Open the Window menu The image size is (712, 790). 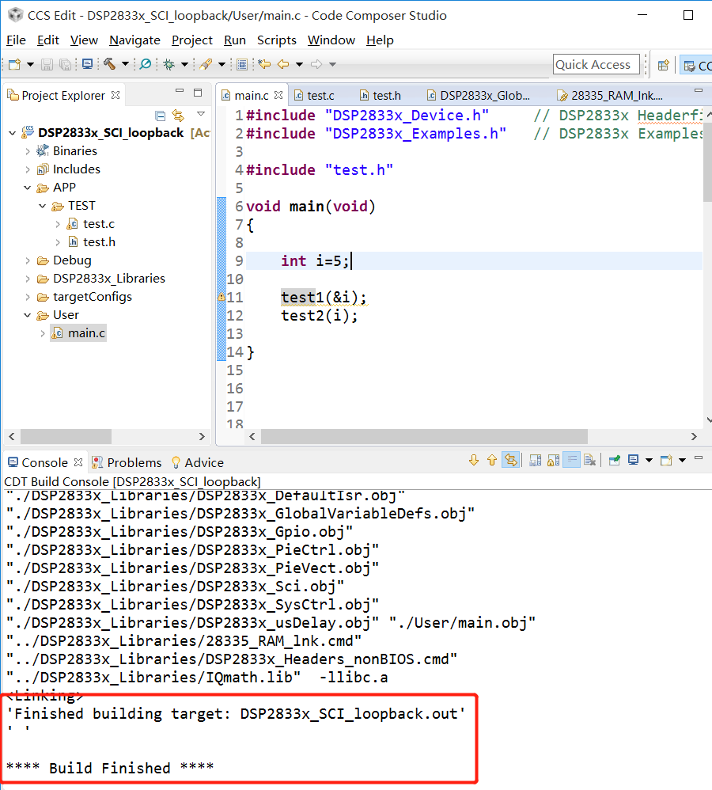[331, 40]
